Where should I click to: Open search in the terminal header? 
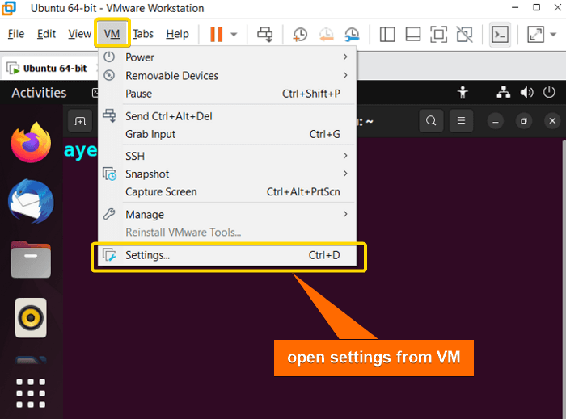tap(431, 120)
